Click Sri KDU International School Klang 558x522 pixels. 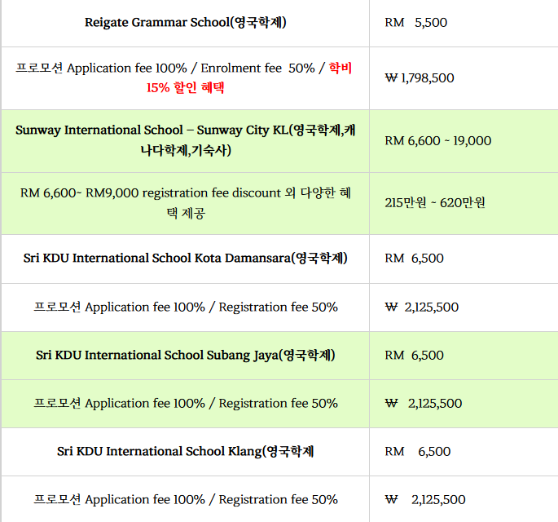[185, 451]
